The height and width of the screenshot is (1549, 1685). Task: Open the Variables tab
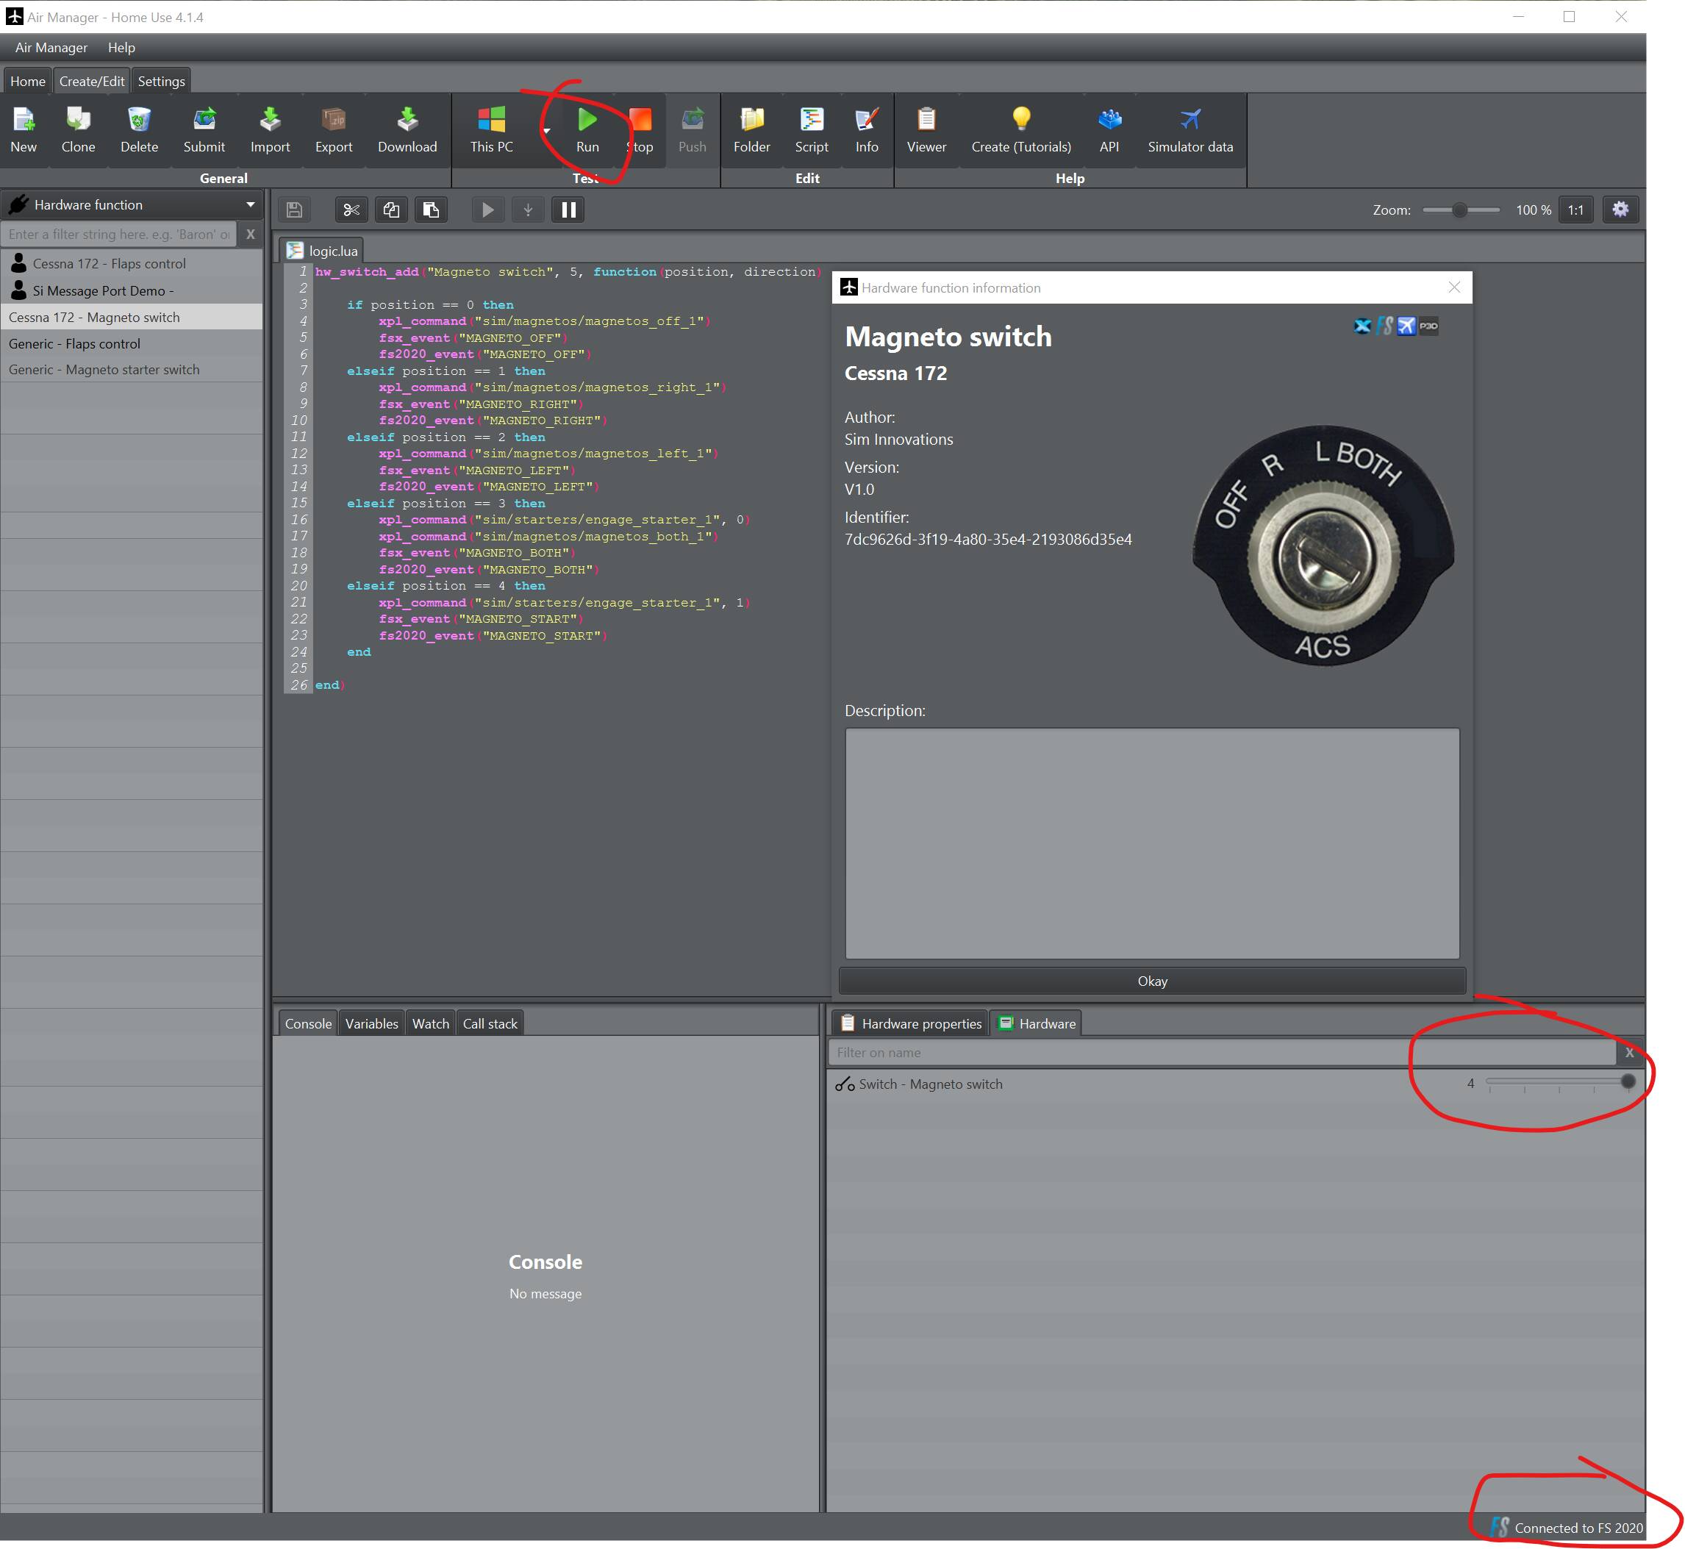[371, 1023]
